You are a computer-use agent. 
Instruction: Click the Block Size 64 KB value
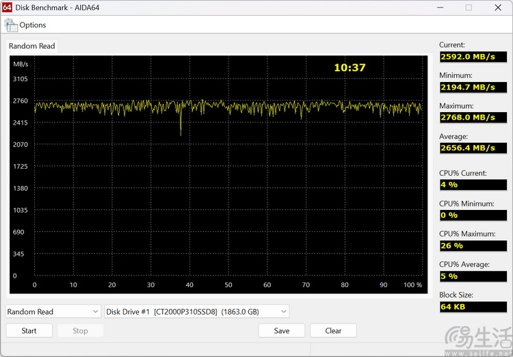473,306
